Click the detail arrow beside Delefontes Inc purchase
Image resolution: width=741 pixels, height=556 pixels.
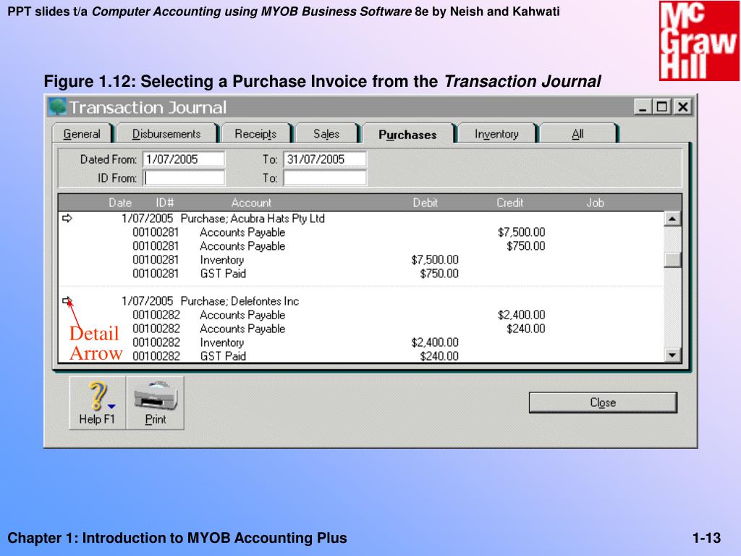point(67,300)
